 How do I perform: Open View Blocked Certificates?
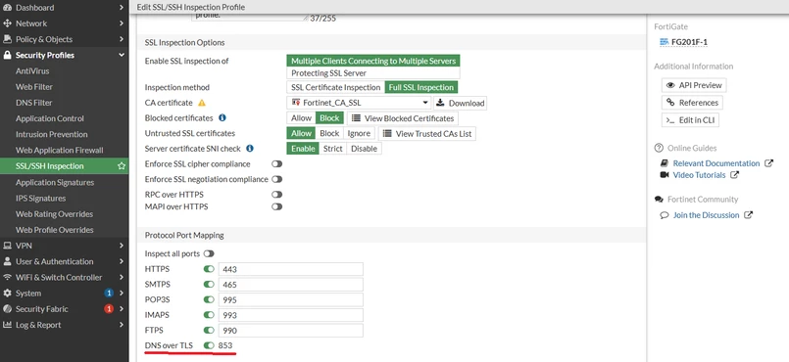point(403,118)
